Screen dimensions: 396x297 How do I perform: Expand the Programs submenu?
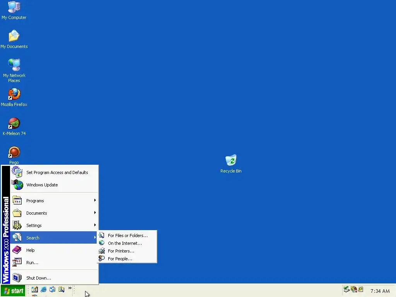54,201
